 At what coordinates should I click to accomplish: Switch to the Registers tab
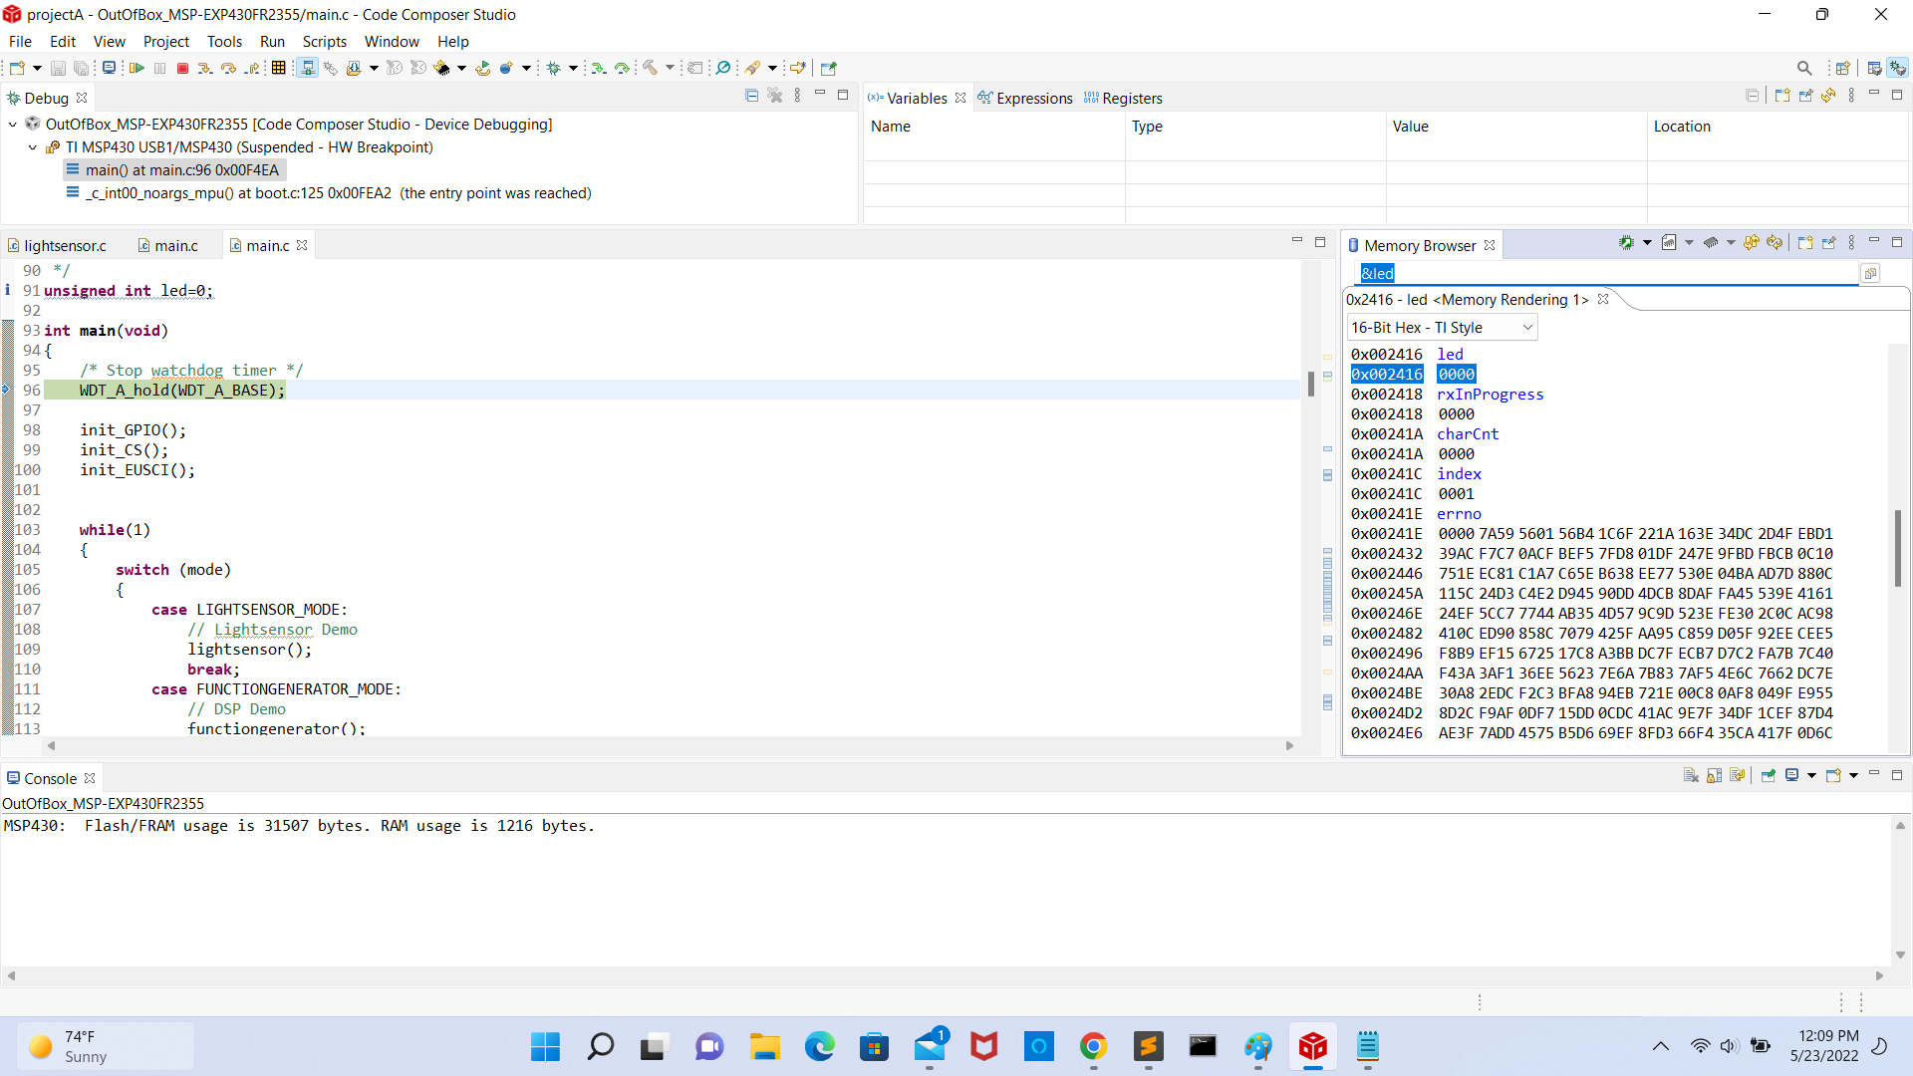1123,98
